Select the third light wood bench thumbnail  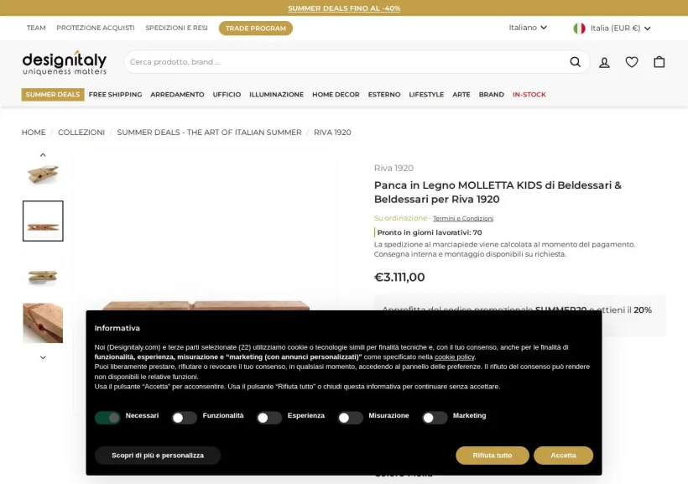click(x=43, y=276)
